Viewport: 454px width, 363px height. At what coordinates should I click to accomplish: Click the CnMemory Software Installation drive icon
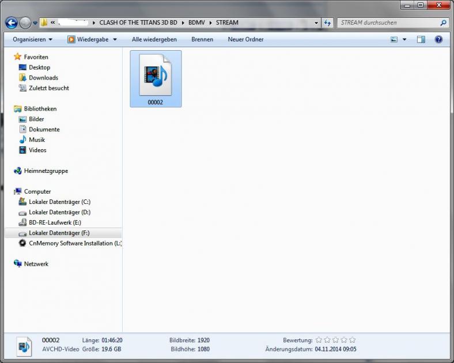pos(22,243)
